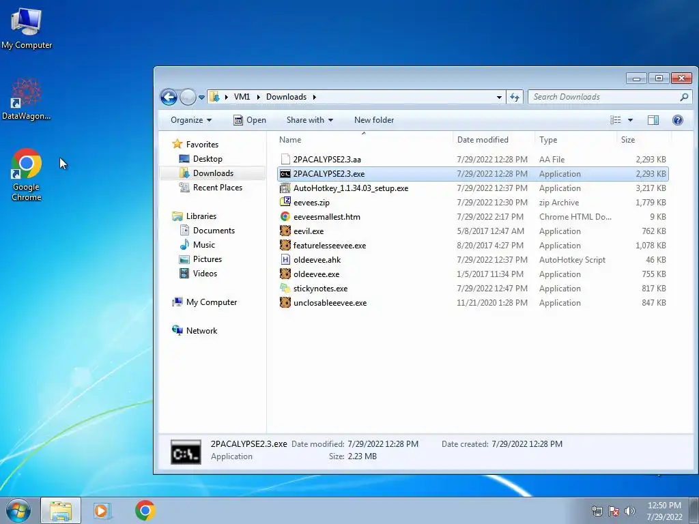This screenshot has width=699, height=524.
Task: Open the Windows Start menu
Action: pos(18,510)
